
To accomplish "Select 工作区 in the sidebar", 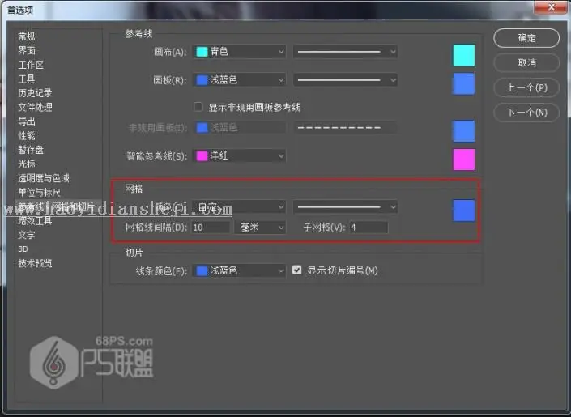I will click(31, 65).
